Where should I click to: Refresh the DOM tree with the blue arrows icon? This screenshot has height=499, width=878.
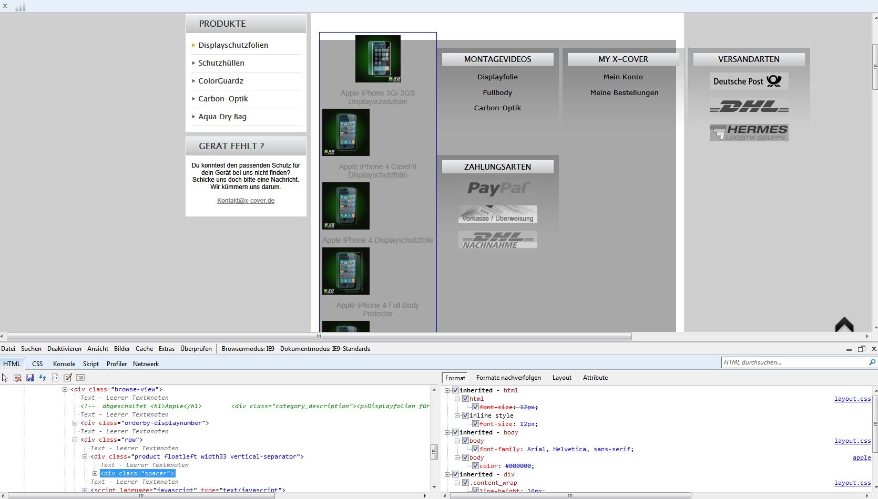tap(43, 378)
